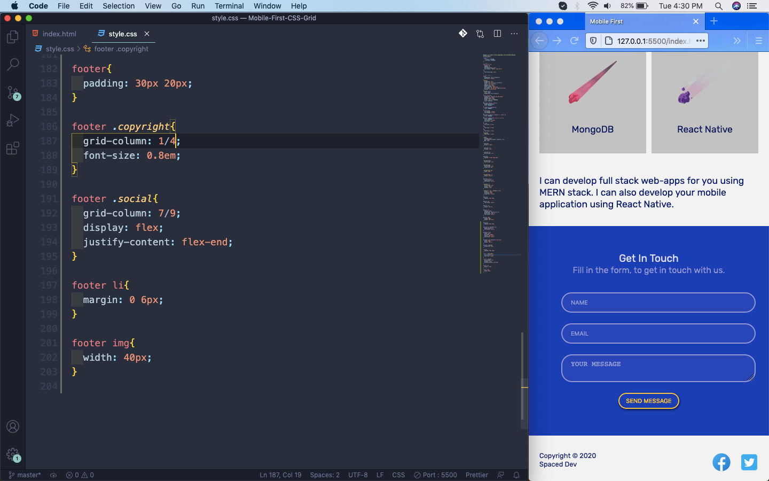This screenshot has width=769, height=481.
Task: Split the editor to the right
Action: 497,34
